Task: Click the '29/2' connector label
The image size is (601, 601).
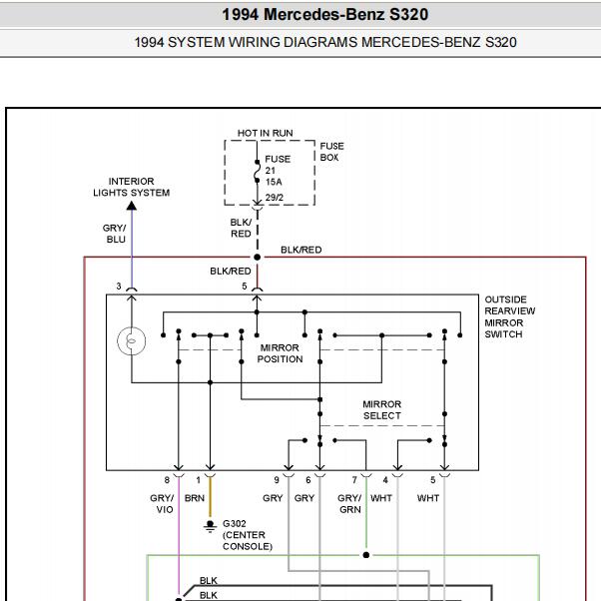Action: click(275, 198)
